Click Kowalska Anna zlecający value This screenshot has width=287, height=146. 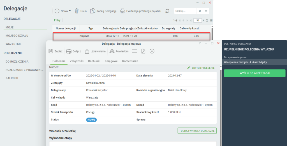coord(95,83)
